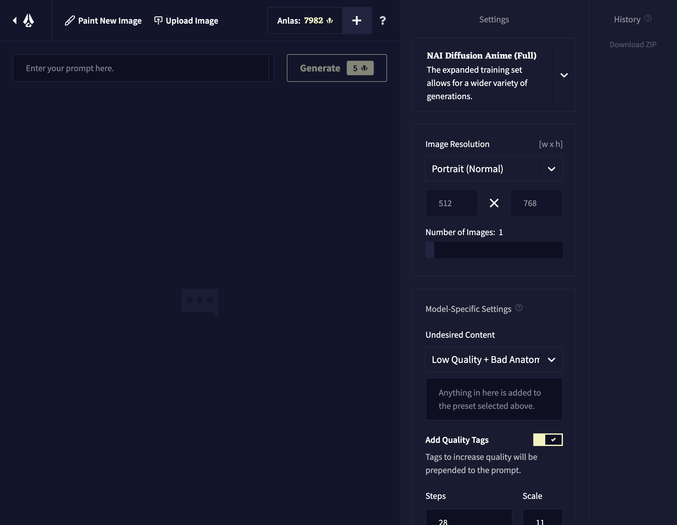
Task: Switch to the Settings tab
Action: pyautogui.click(x=494, y=20)
